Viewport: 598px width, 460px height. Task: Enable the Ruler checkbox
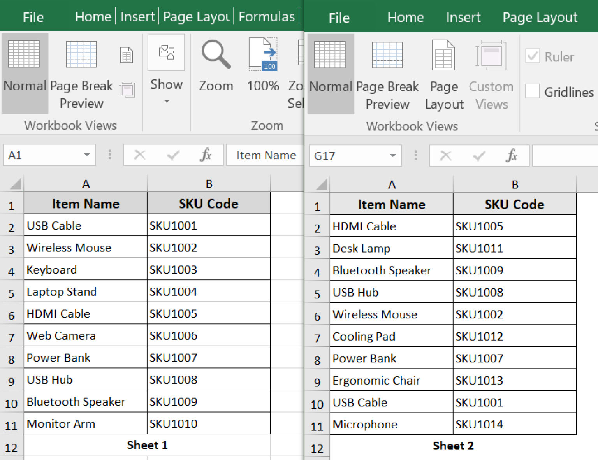coord(533,56)
